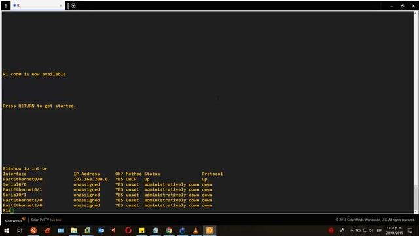Open the blue circular-arrow app on taskbar

(182, 230)
